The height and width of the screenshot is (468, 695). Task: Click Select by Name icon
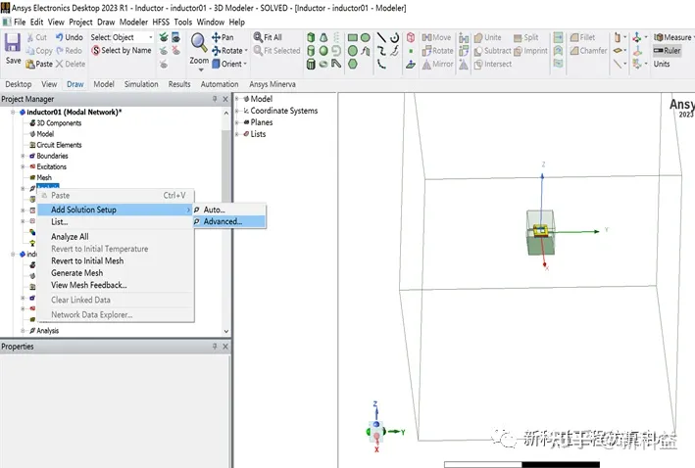pos(96,51)
